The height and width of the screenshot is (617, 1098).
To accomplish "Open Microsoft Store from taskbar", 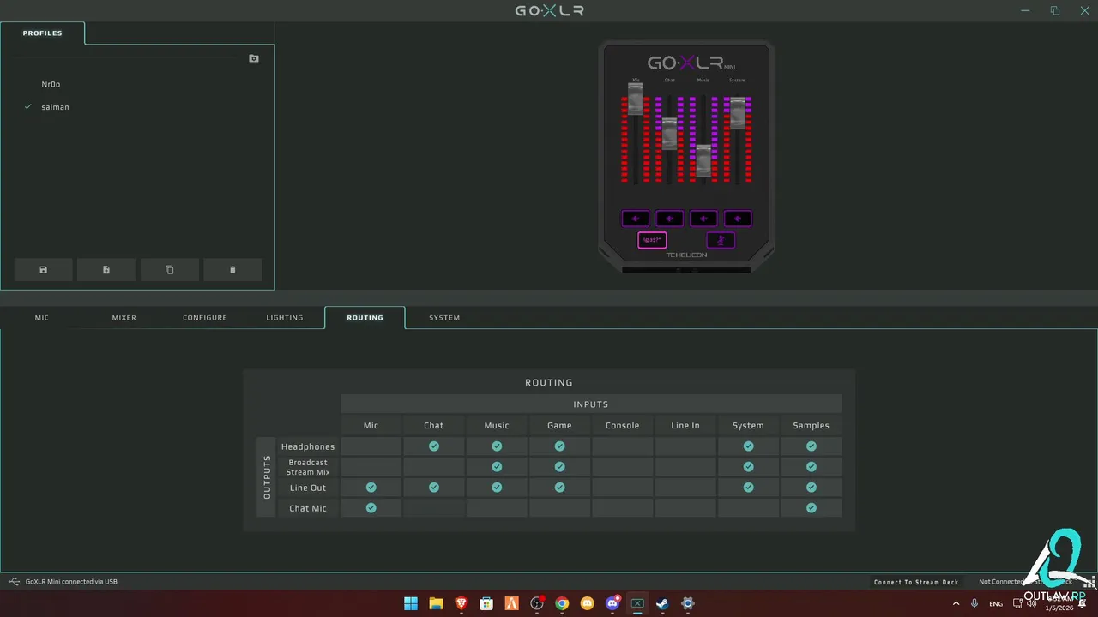I will tap(486, 603).
